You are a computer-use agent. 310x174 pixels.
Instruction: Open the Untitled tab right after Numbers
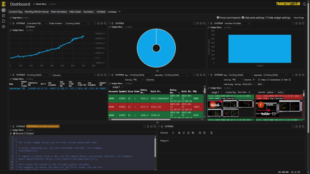[x=101, y=12]
